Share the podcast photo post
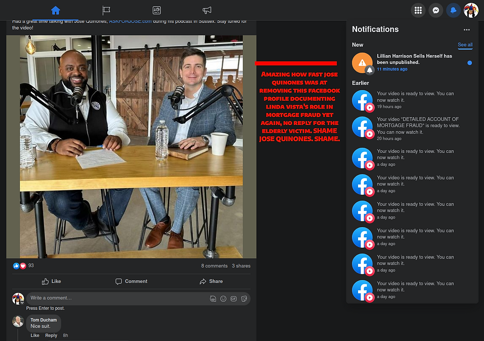 coord(211,281)
